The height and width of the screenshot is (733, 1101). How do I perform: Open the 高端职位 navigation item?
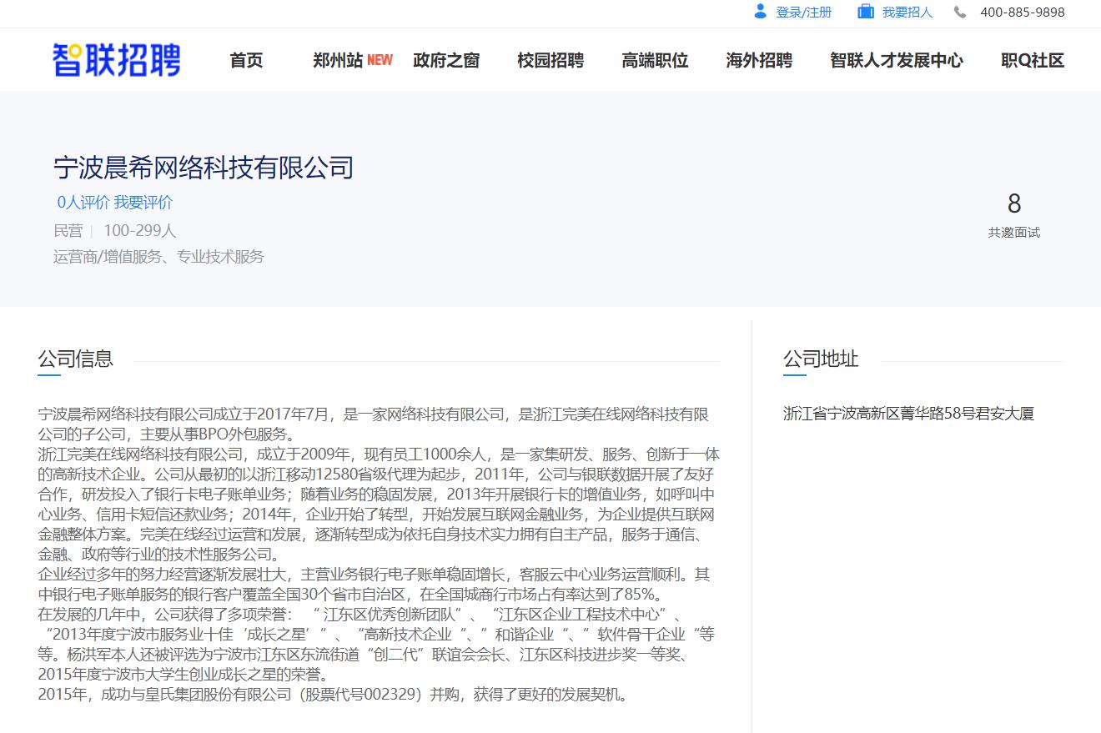coord(655,60)
